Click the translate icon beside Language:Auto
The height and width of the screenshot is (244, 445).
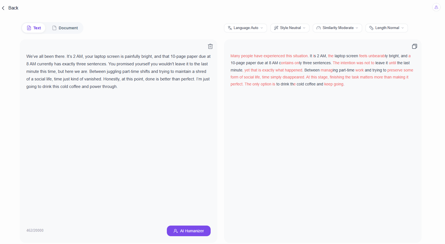click(x=230, y=28)
